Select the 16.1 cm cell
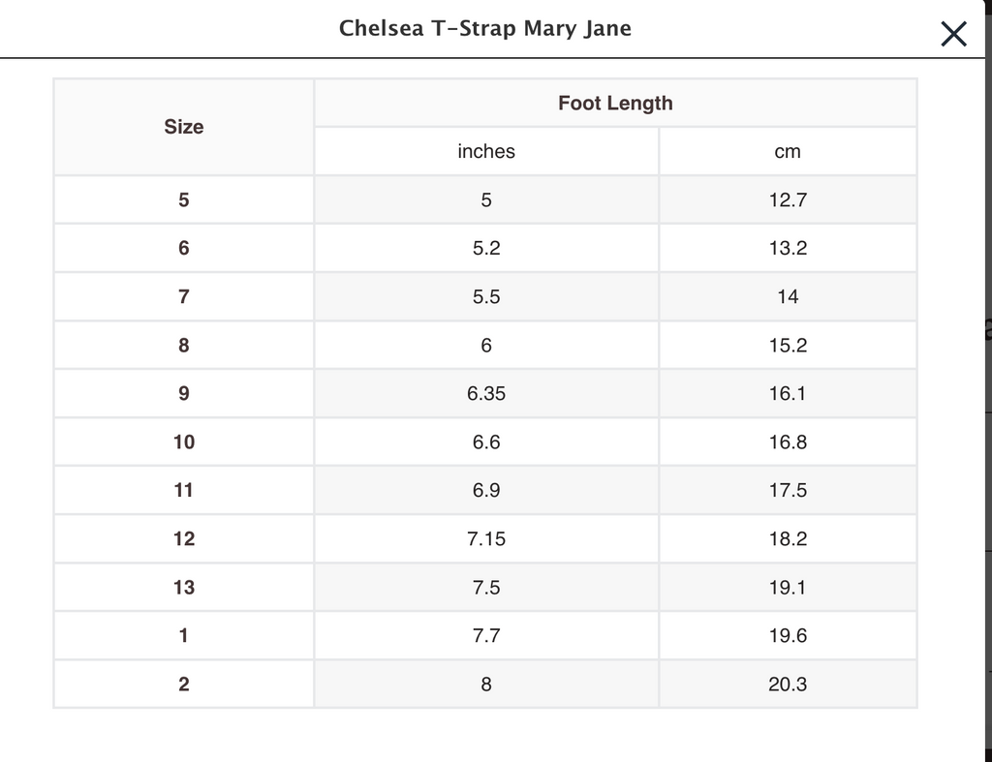Screen dimensions: 992x762 788,394
